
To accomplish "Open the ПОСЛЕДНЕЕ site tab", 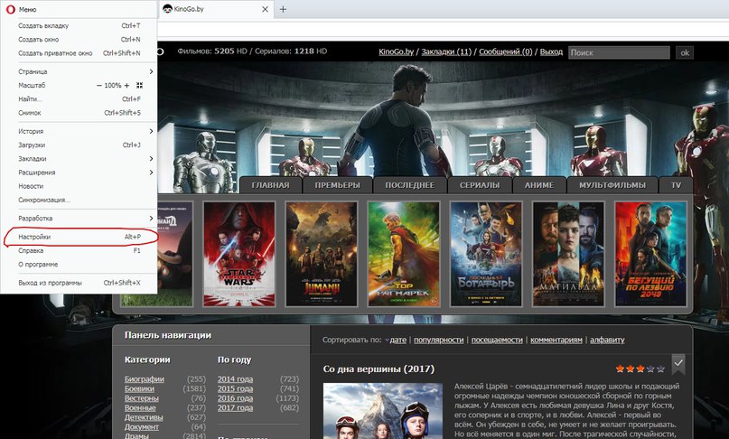I will tap(409, 185).
